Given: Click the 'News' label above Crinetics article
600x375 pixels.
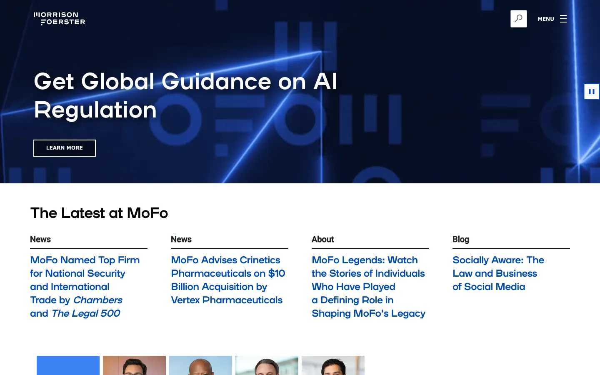Looking at the screenshot, I should pyautogui.click(x=181, y=239).
